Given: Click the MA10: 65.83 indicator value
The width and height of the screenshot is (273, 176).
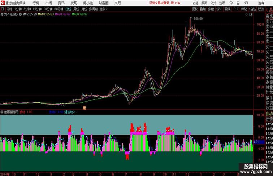Looking at the screenshot, I should [46, 14].
